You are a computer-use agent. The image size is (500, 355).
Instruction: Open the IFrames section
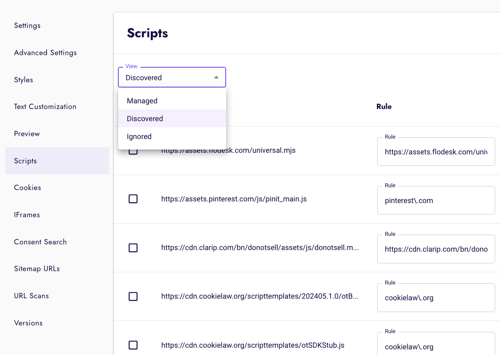[27, 215]
